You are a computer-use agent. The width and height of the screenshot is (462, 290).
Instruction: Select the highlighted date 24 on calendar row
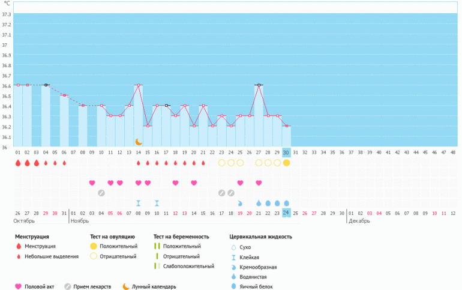pos(286,213)
